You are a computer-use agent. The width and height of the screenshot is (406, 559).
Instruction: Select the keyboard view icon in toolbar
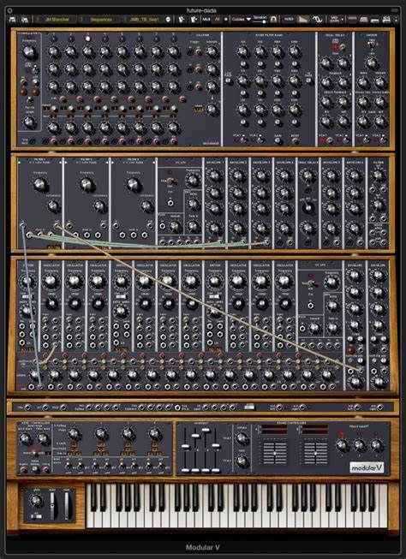tap(364, 19)
